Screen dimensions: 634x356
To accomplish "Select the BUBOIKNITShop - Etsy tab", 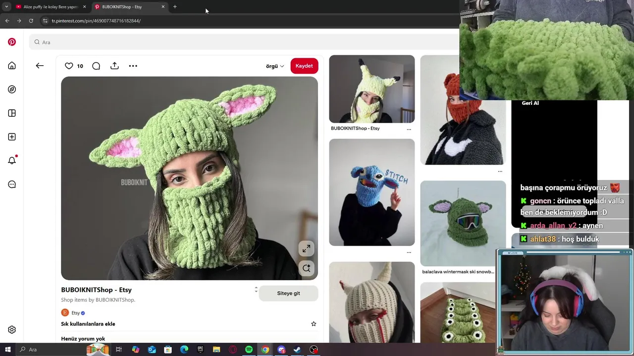I will tap(130, 7).
